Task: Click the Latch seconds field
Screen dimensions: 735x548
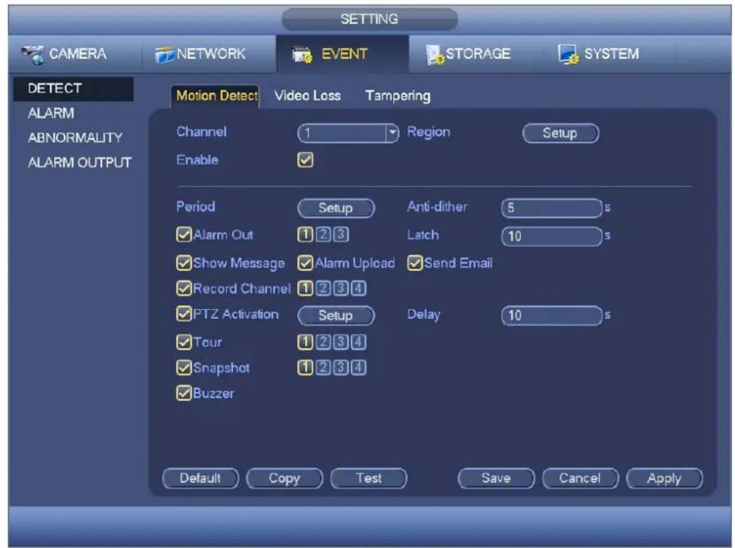Action: pos(551,236)
